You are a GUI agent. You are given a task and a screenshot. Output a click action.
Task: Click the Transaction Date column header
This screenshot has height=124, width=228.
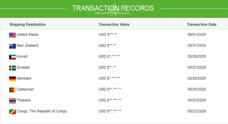pyautogui.click(x=202, y=25)
